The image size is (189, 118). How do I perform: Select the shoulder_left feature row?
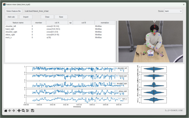tap(60, 26)
